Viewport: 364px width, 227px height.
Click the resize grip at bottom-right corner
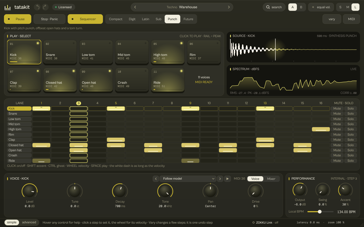pyautogui.click(x=362, y=225)
